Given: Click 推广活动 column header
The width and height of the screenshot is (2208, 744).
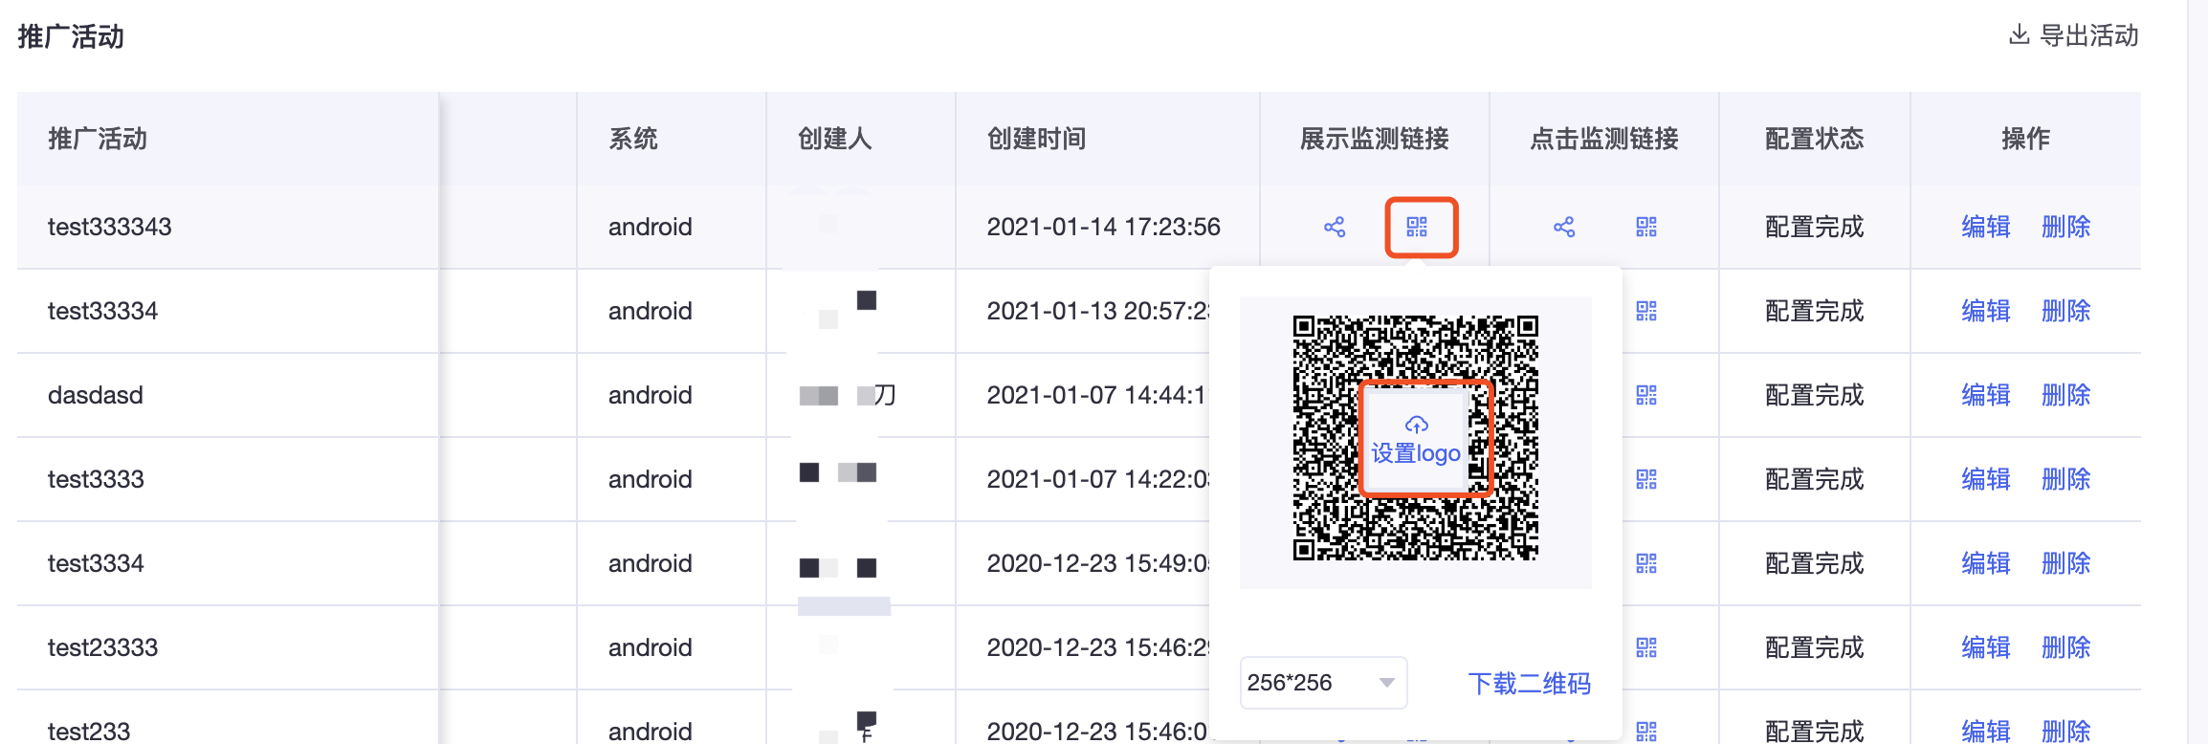Looking at the screenshot, I should 98,139.
